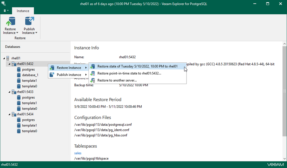The height and width of the screenshot is (168, 287).
Task: Click the /var/lib/pgsql/13/data/pg_hba.conf path
Action: click(101, 135)
